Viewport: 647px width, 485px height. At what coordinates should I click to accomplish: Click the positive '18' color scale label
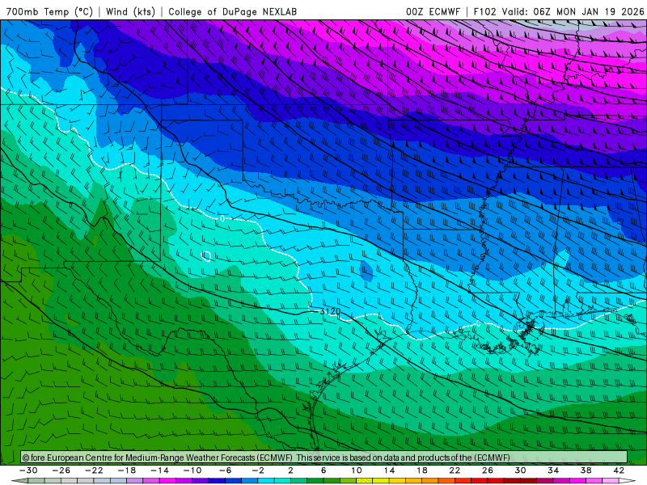(x=422, y=470)
